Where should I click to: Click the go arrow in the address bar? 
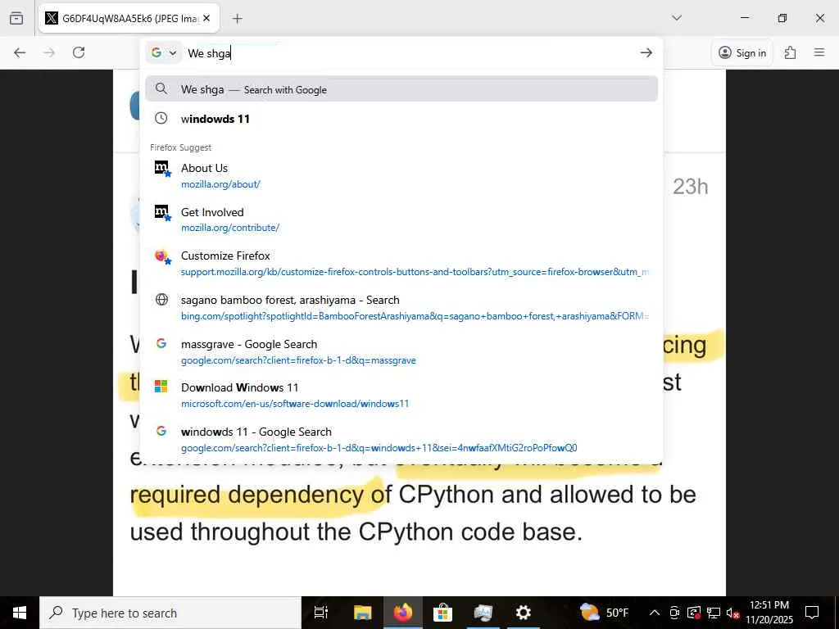tap(646, 52)
